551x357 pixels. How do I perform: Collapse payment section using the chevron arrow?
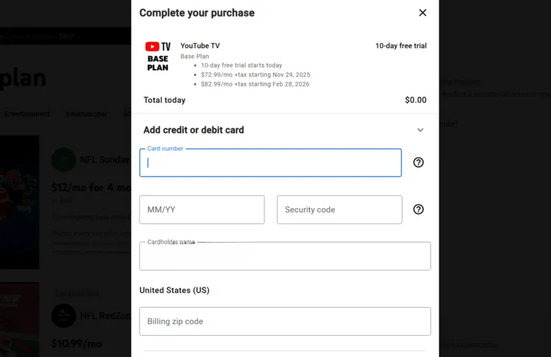click(420, 130)
